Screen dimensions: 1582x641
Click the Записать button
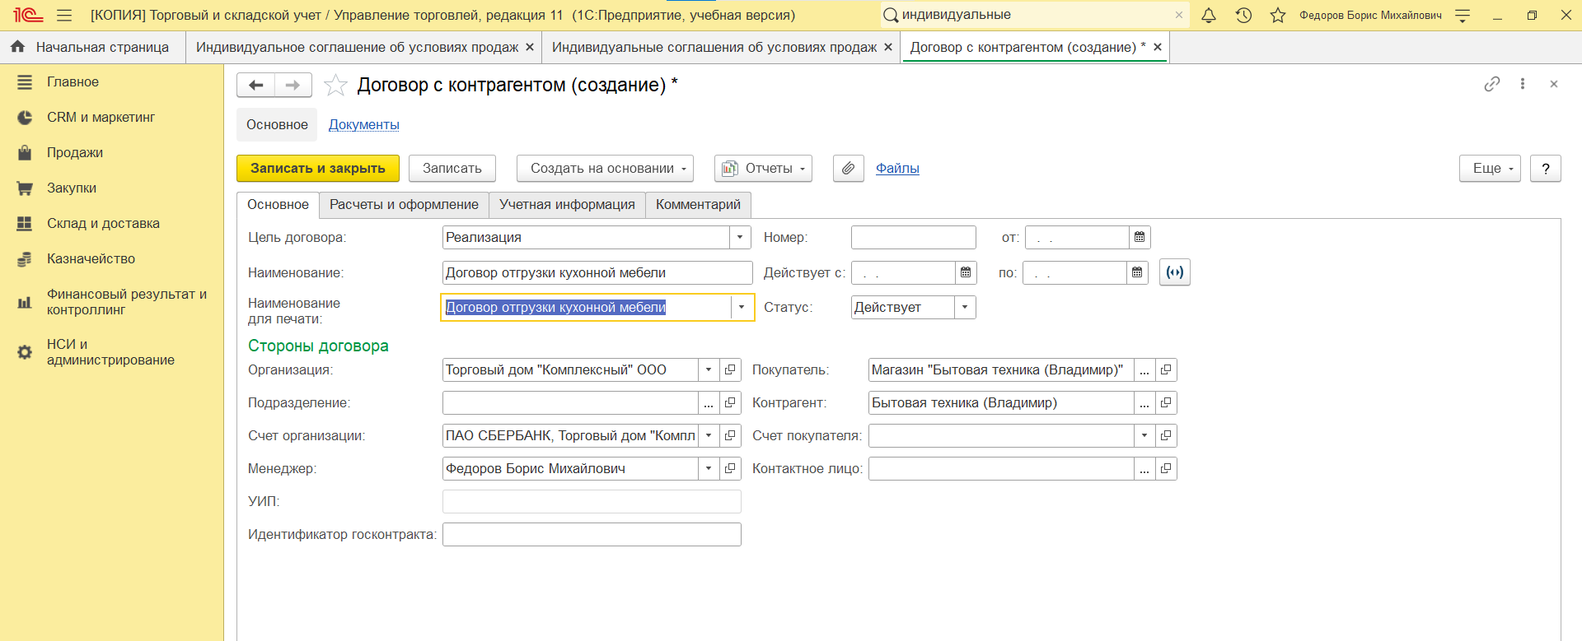point(452,168)
